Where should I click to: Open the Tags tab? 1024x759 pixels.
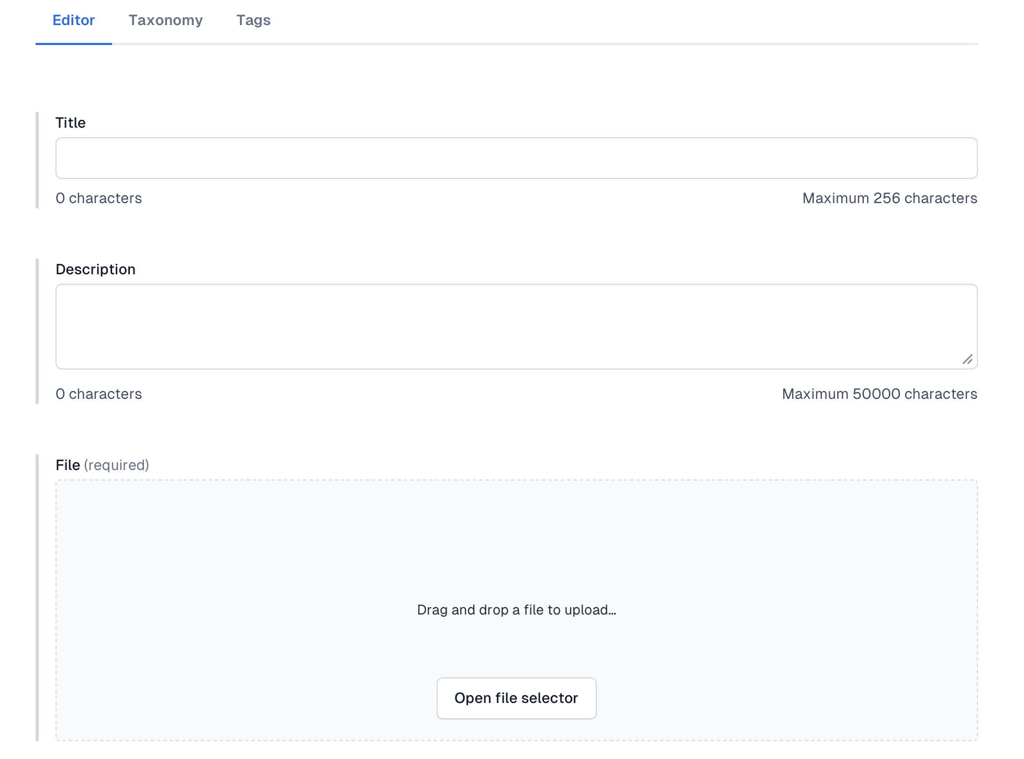(x=253, y=20)
